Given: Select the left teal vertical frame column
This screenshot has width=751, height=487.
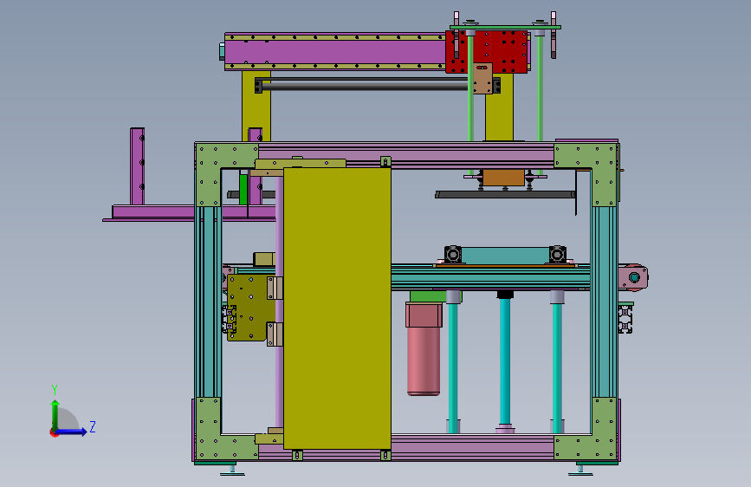Looking at the screenshot, I should pos(209,302).
